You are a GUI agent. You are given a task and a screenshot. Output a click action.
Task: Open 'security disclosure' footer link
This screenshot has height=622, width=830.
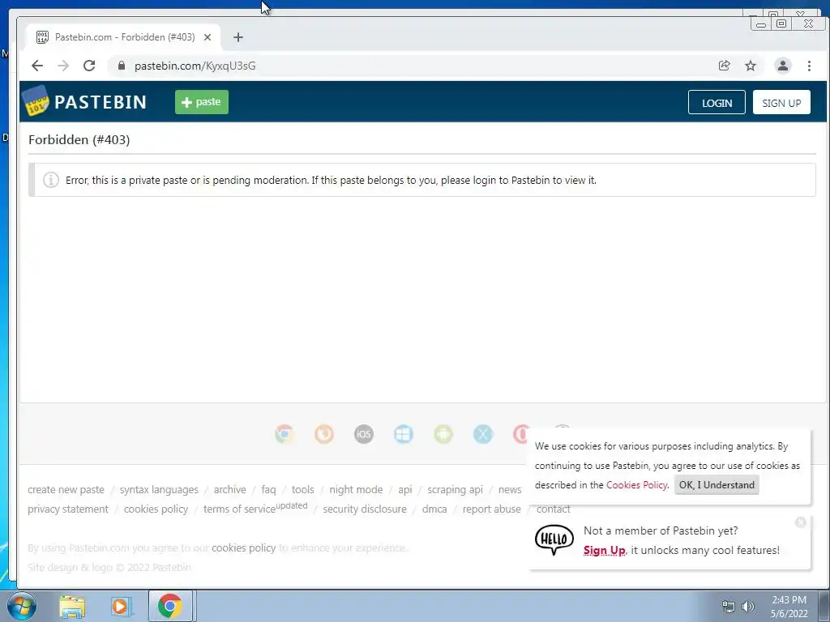tap(365, 509)
